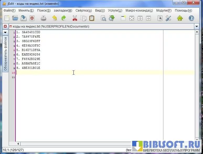The height and width of the screenshot is (154, 203).
Task: Open the Поиск menu
Action: (x=44, y=11)
